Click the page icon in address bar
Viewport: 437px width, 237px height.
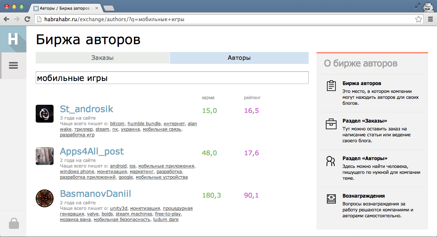[39, 19]
